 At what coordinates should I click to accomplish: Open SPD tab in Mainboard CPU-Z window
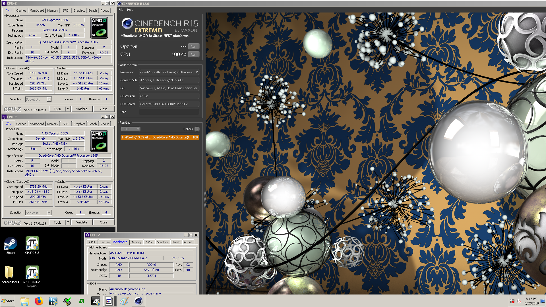(149, 242)
